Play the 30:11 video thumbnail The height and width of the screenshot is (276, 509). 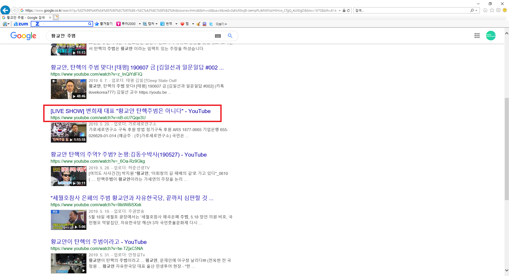pos(69,176)
